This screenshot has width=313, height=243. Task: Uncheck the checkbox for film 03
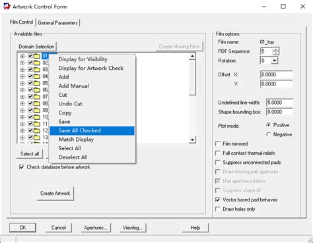[x=30, y=70]
